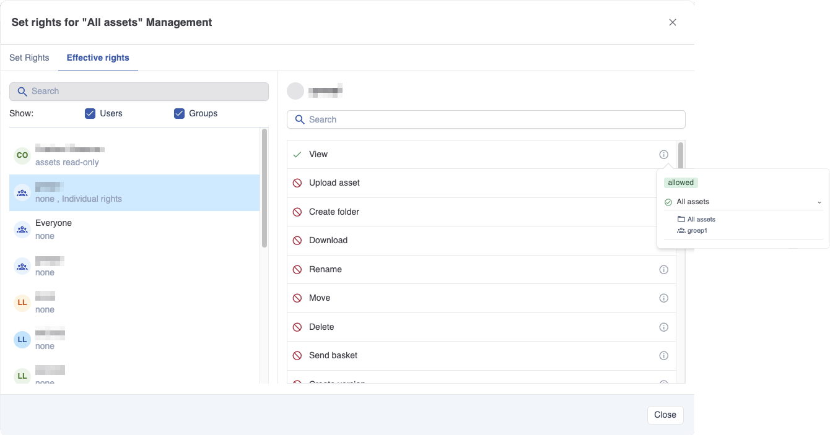Select the Effective rights tab
The width and height of the screenshot is (830, 435).
(98, 58)
